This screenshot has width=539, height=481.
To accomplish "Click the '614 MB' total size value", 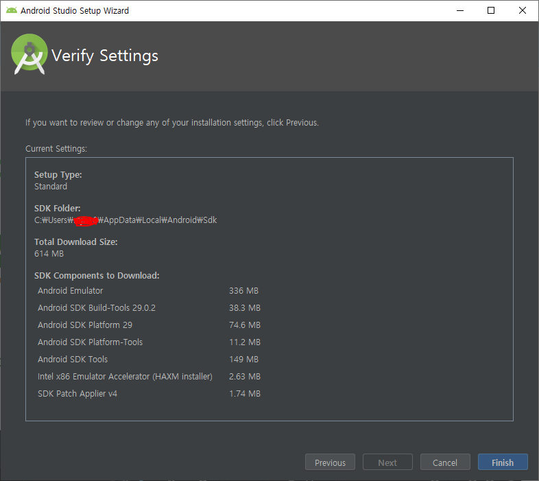I will (x=49, y=254).
